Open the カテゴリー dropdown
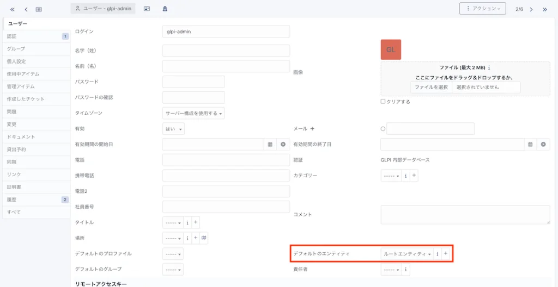This screenshot has height=287, width=558. 391,176
